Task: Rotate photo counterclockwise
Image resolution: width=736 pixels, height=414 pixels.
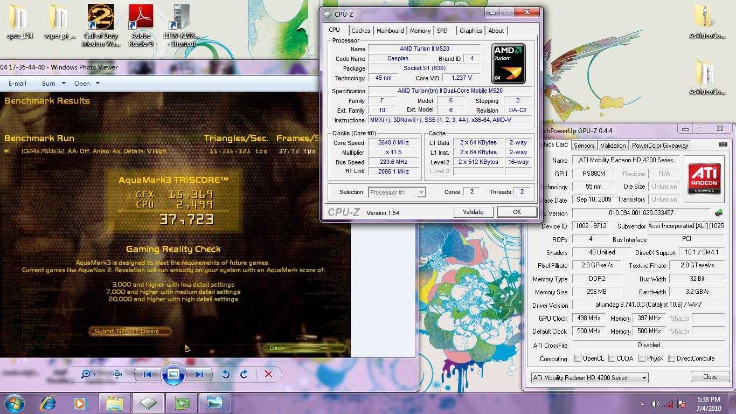Action: 226,374
